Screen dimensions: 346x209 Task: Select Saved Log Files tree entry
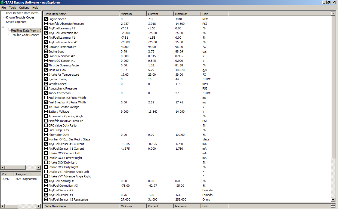pos(16,22)
